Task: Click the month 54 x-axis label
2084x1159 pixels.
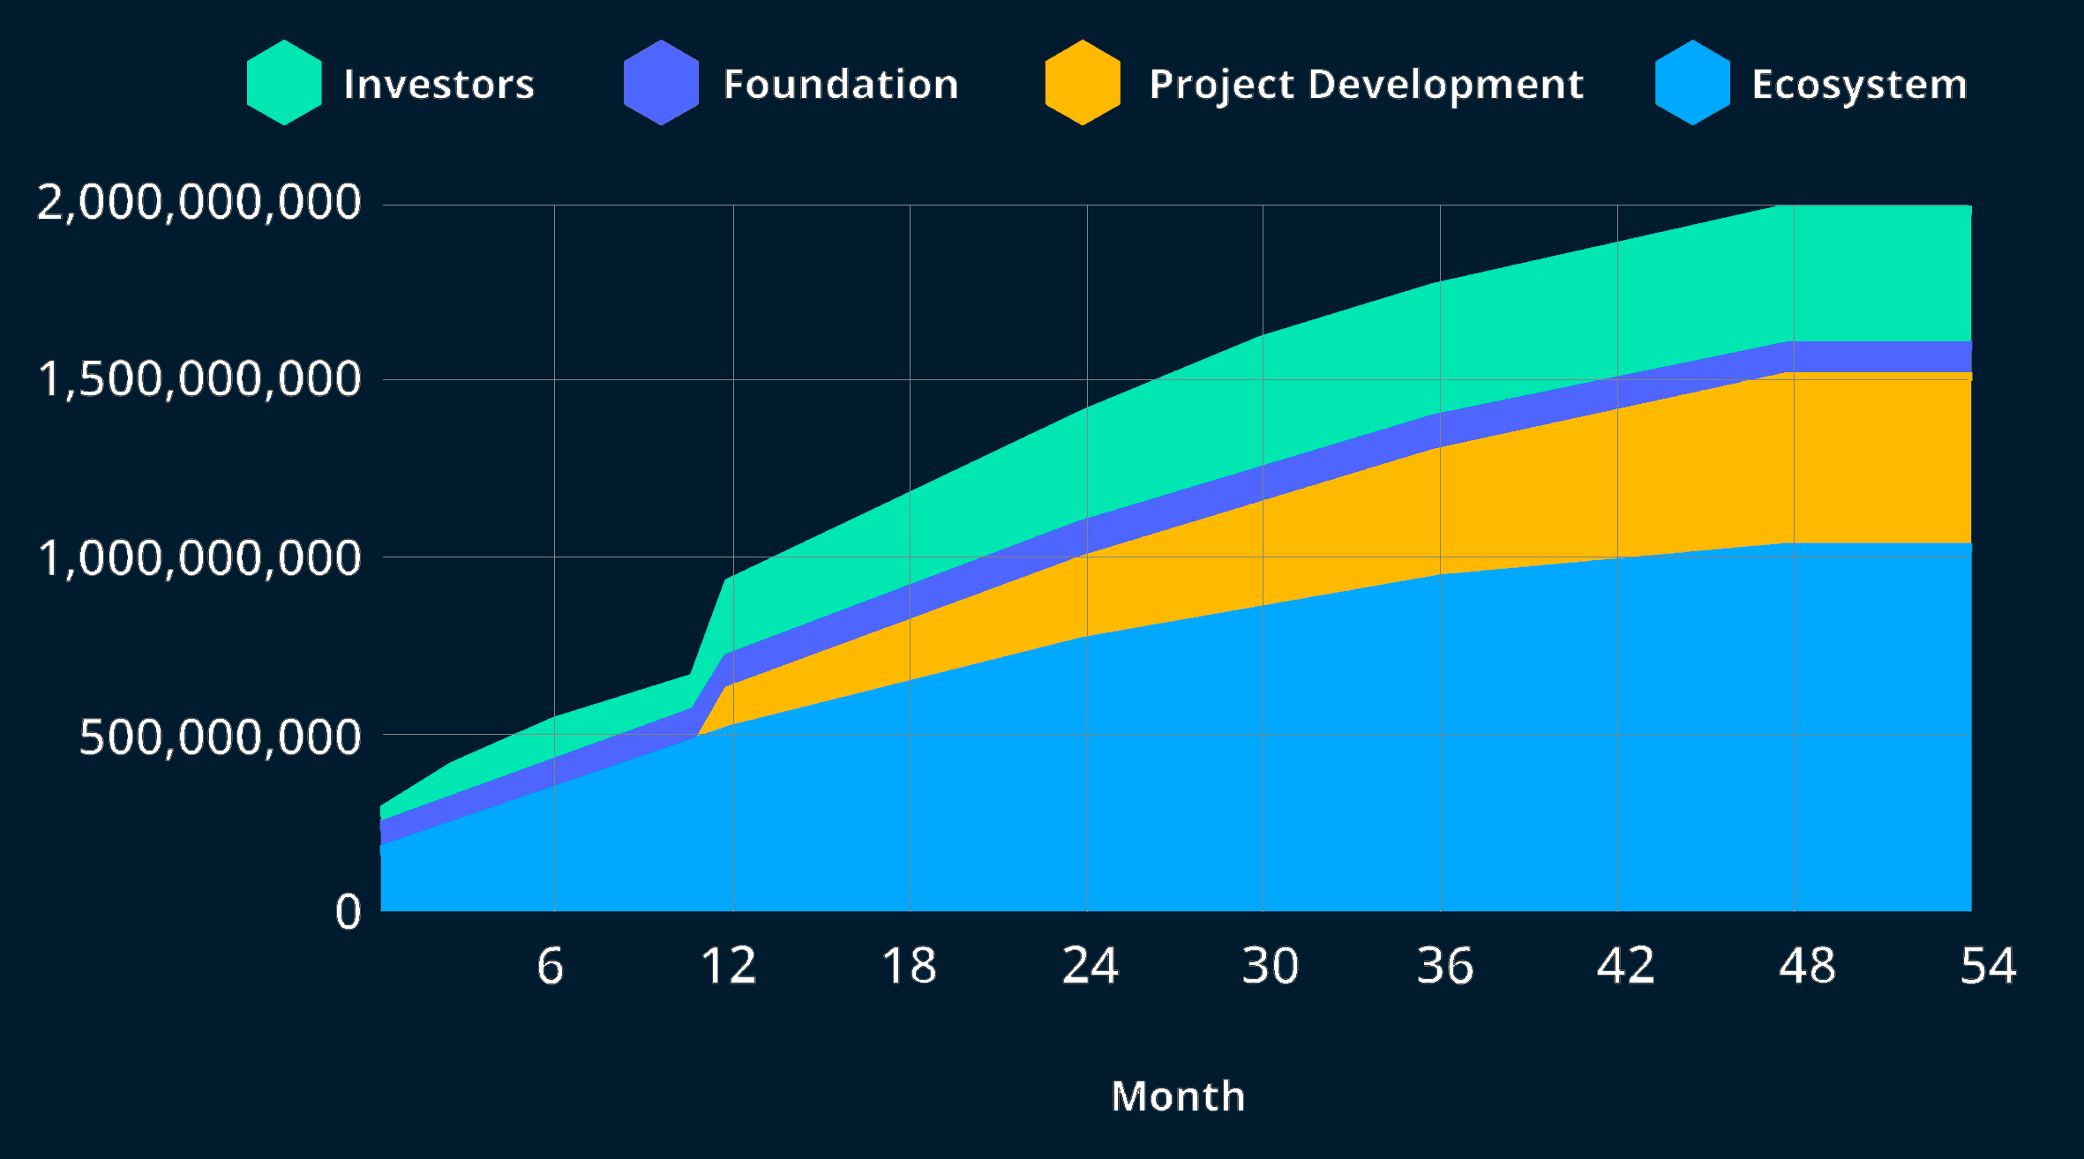Action: tap(1988, 966)
